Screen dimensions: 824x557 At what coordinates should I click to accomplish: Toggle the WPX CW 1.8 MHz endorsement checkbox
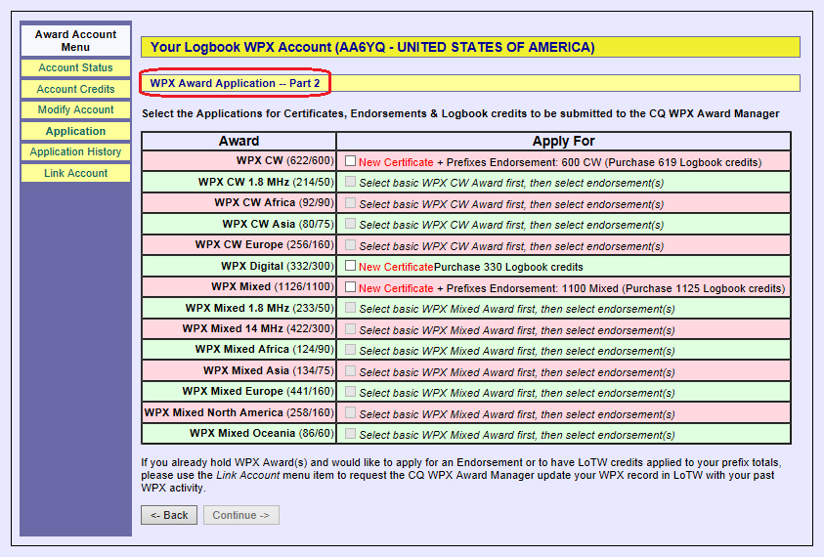pos(350,183)
